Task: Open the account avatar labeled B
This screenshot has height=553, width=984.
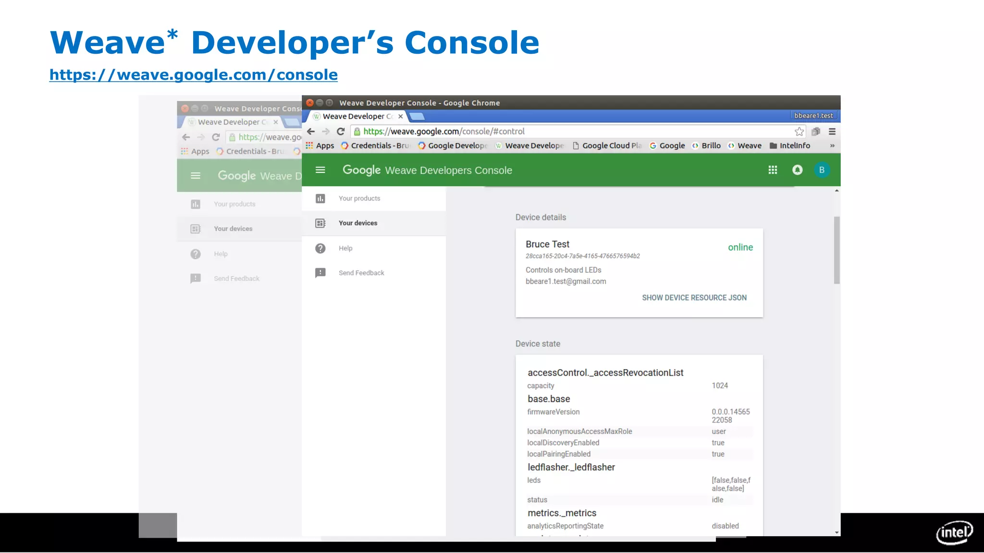Action: click(822, 170)
